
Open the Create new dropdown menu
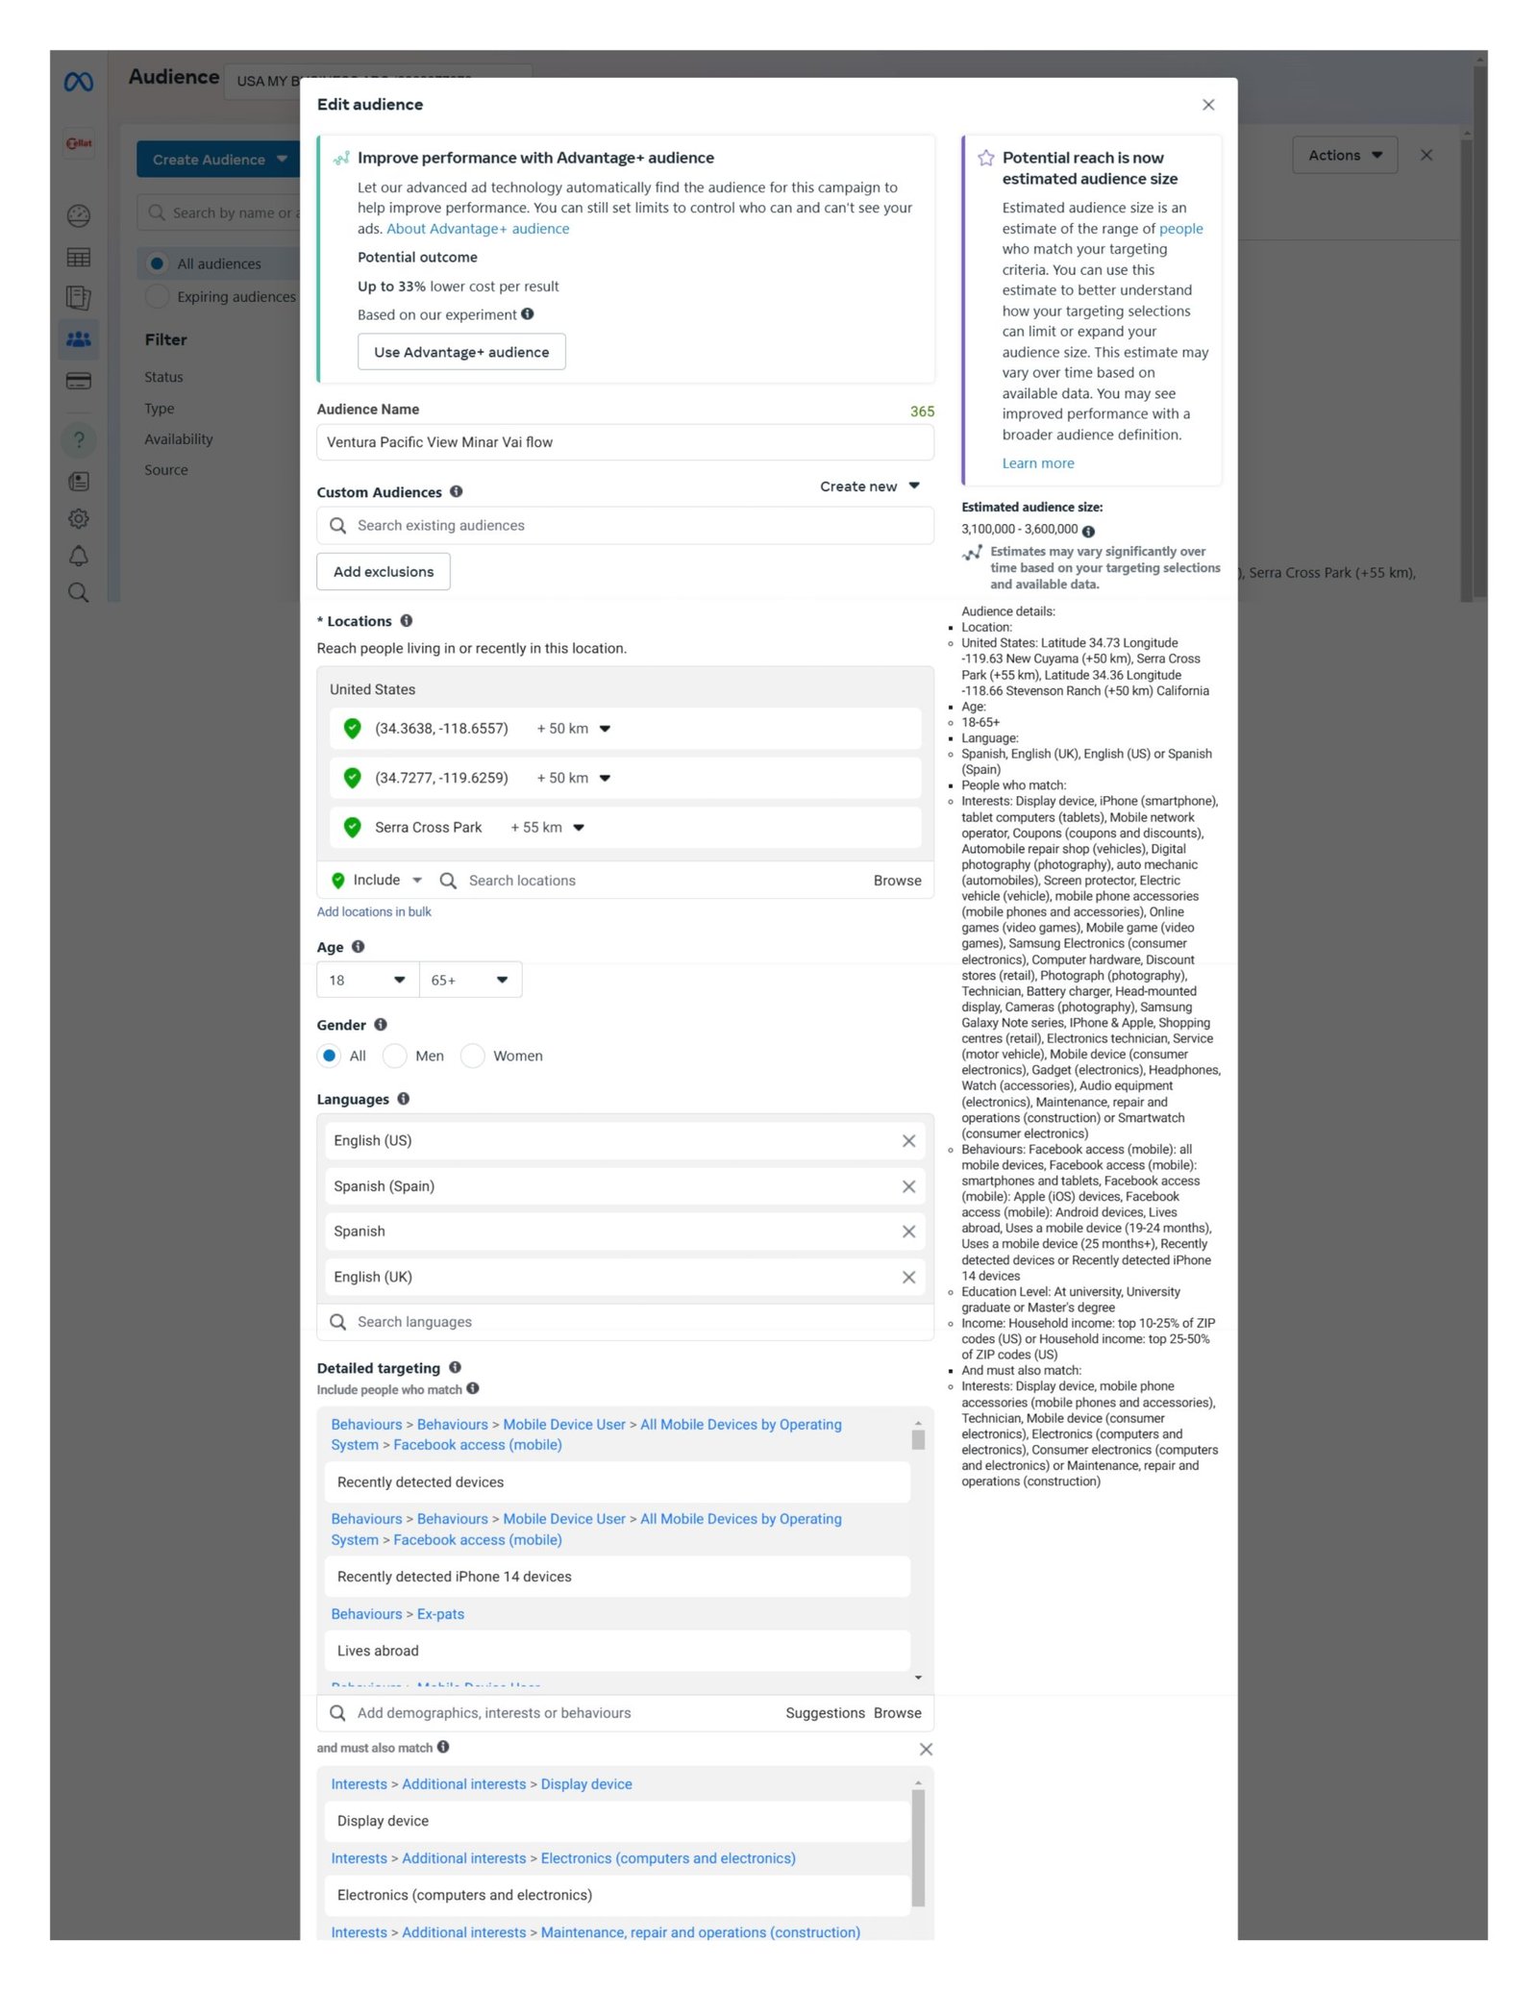tap(869, 486)
